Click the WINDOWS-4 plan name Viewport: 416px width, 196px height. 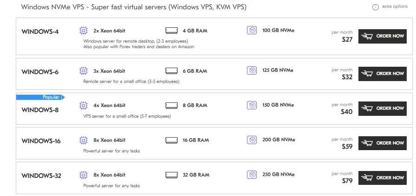[x=40, y=32]
